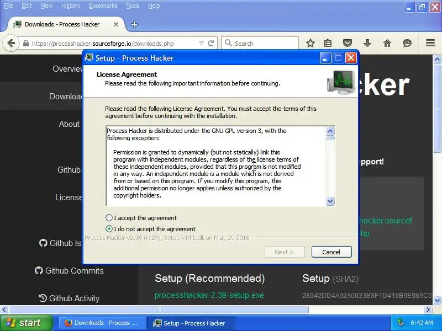The image size is (442, 331).
Task: Click the padlock site security icon
Action: 26,44
